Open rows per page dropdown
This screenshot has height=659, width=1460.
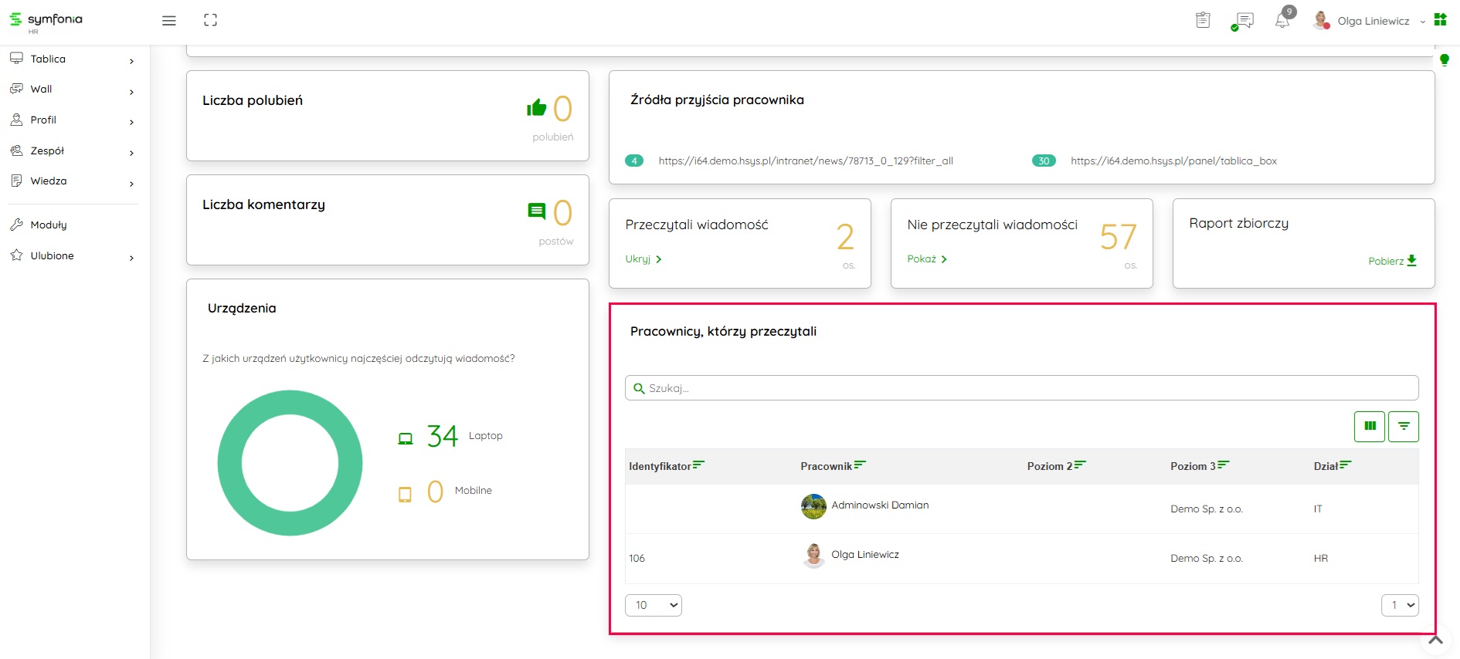[653, 605]
